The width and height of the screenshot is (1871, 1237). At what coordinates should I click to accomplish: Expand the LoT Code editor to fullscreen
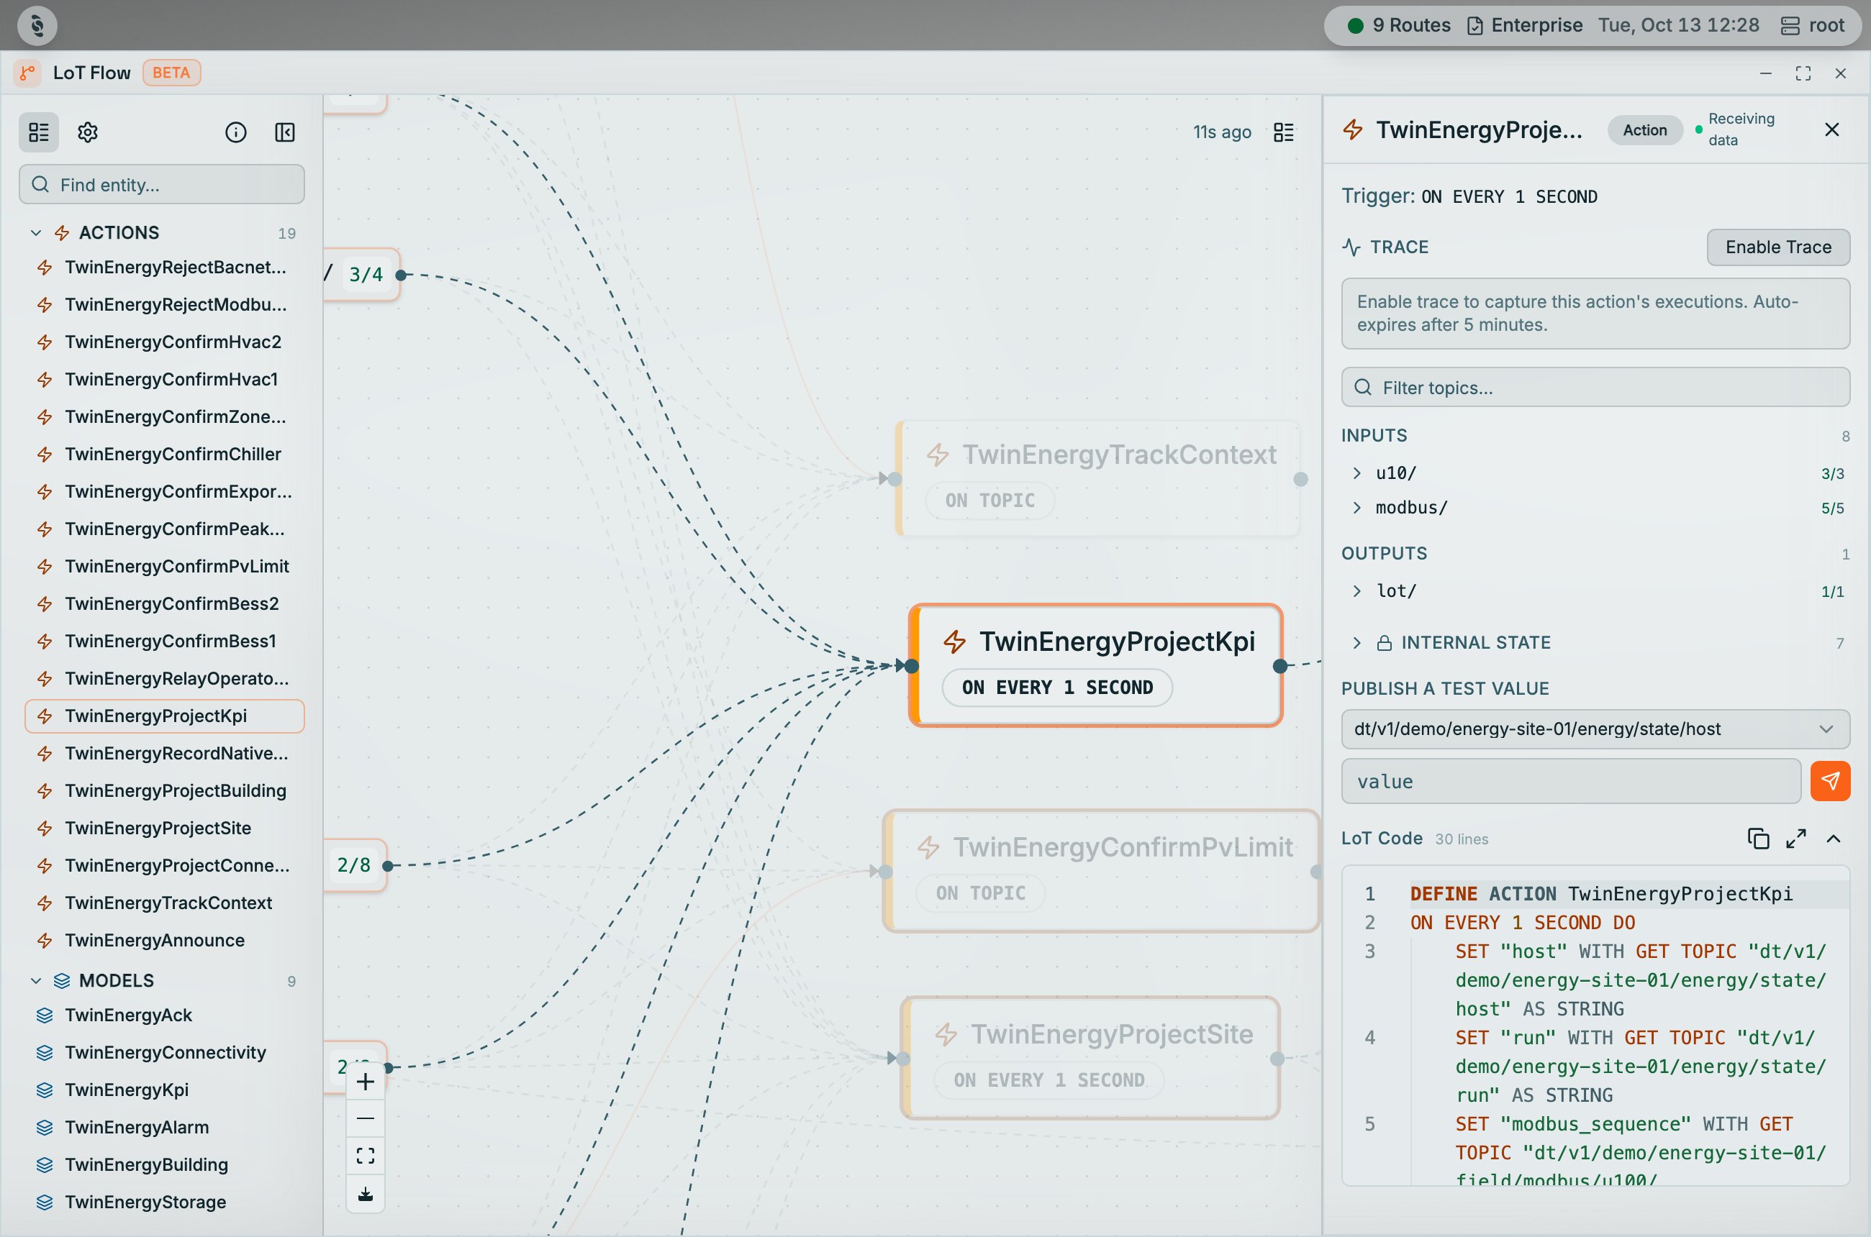point(1796,838)
